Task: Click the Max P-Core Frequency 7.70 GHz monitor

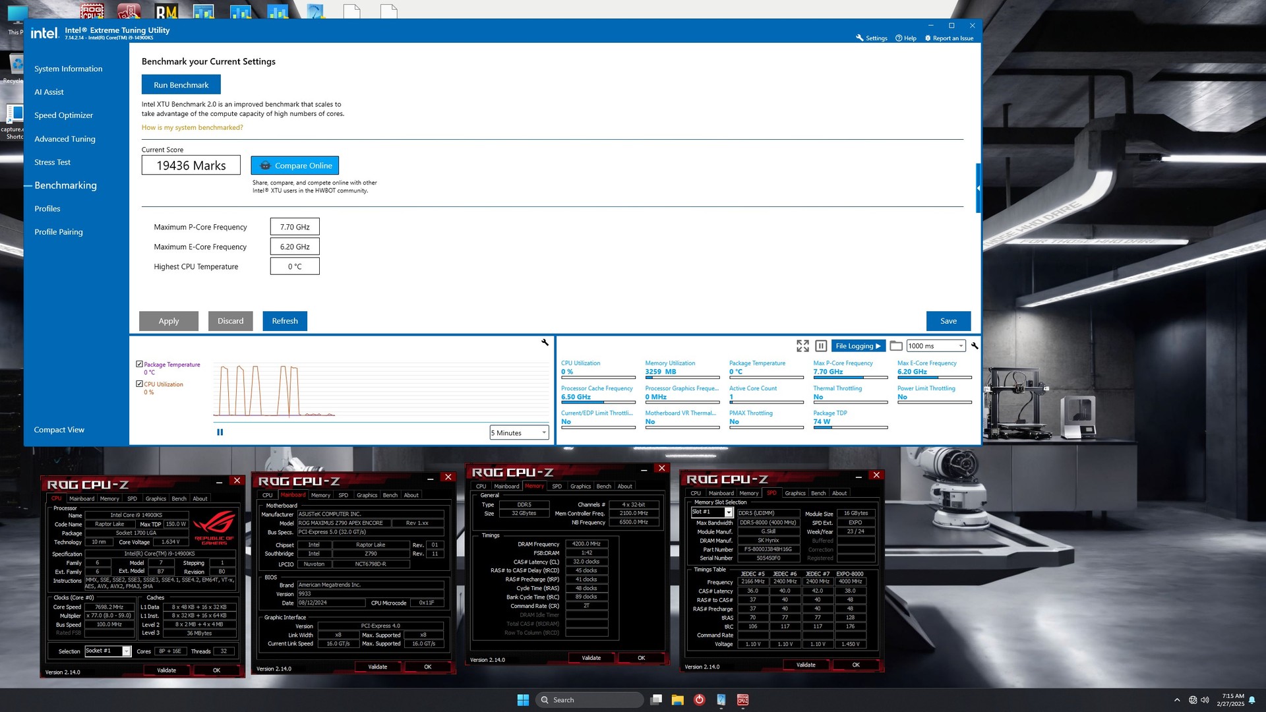Action: tap(851, 369)
